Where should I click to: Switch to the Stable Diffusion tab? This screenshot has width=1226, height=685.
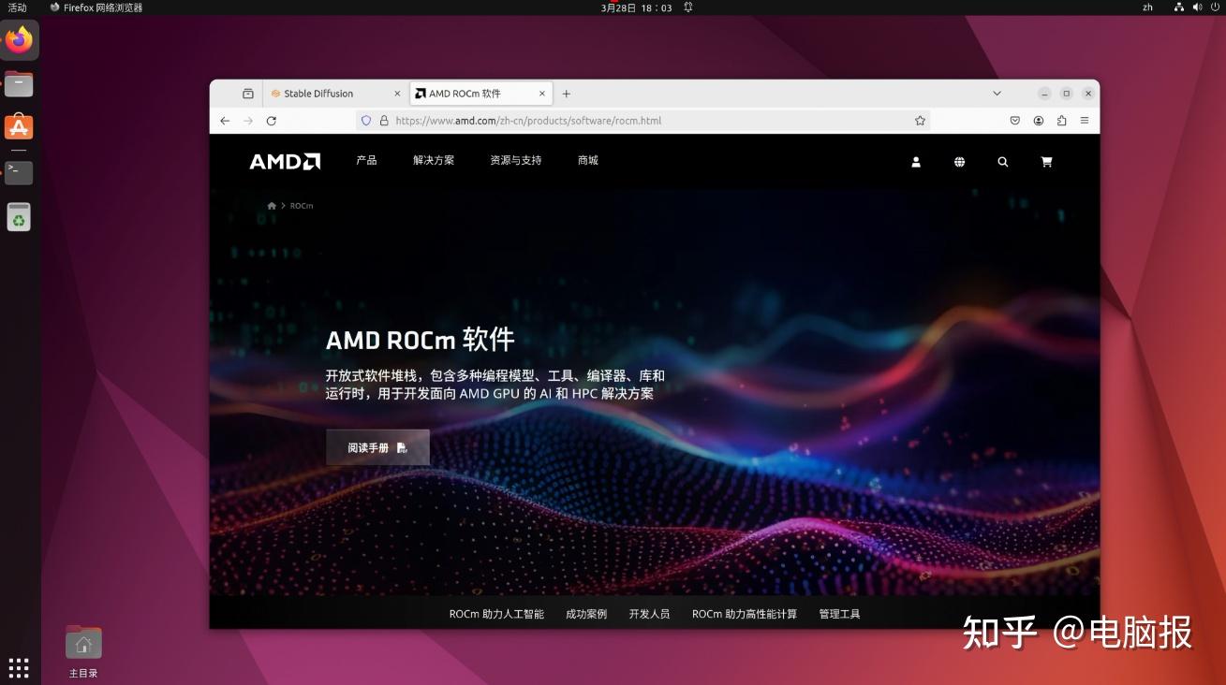(323, 93)
